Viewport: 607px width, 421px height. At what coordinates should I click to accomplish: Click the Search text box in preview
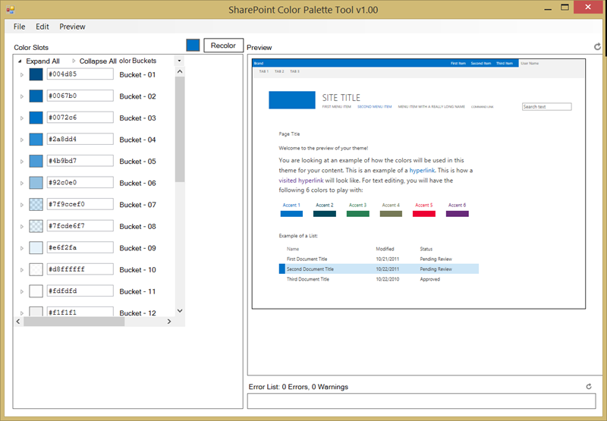(x=546, y=106)
